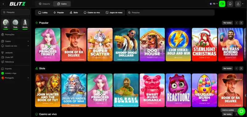Open live chat support bubble
Image resolution: width=247 pixels, height=117 pixels.
click(241, 111)
